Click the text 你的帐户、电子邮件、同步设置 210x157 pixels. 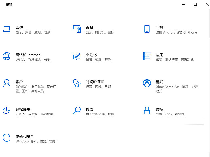[x=36, y=89]
